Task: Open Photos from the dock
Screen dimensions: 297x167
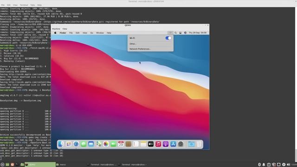Action: click(106, 144)
